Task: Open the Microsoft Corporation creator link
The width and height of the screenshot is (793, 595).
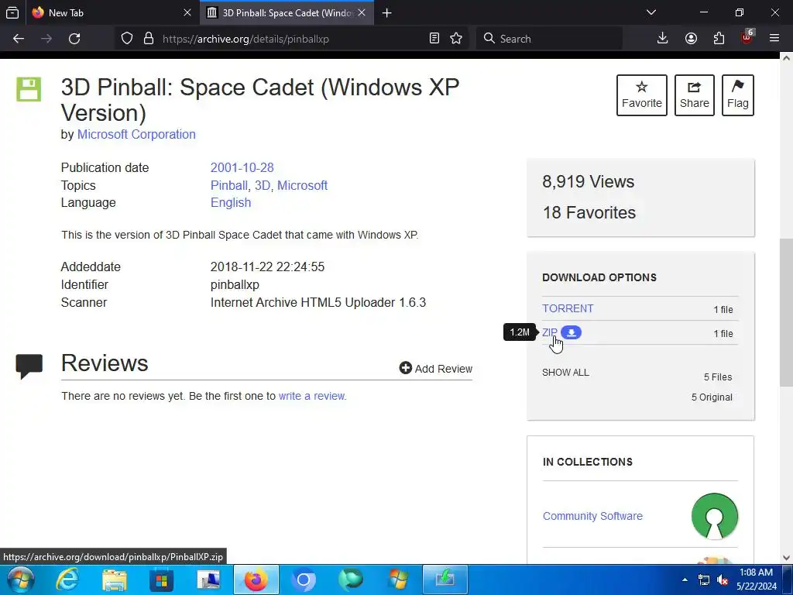Action: click(136, 134)
